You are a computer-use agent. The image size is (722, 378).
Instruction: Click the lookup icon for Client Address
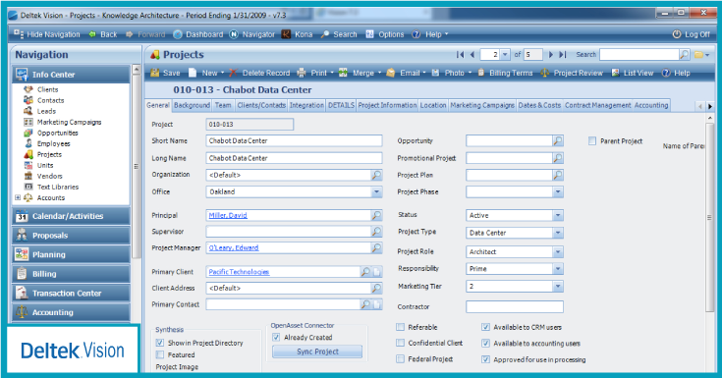click(x=376, y=289)
